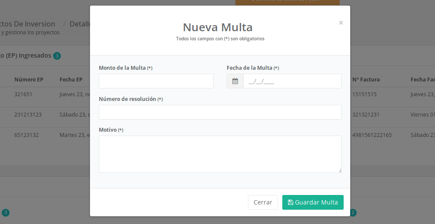Focus the Monto de la Multa input
Screen dimensions: 435x224
coord(156,81)
